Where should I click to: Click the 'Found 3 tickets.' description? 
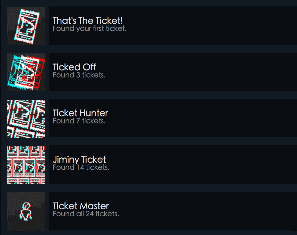pyautogui.click(x=79, y=75)
